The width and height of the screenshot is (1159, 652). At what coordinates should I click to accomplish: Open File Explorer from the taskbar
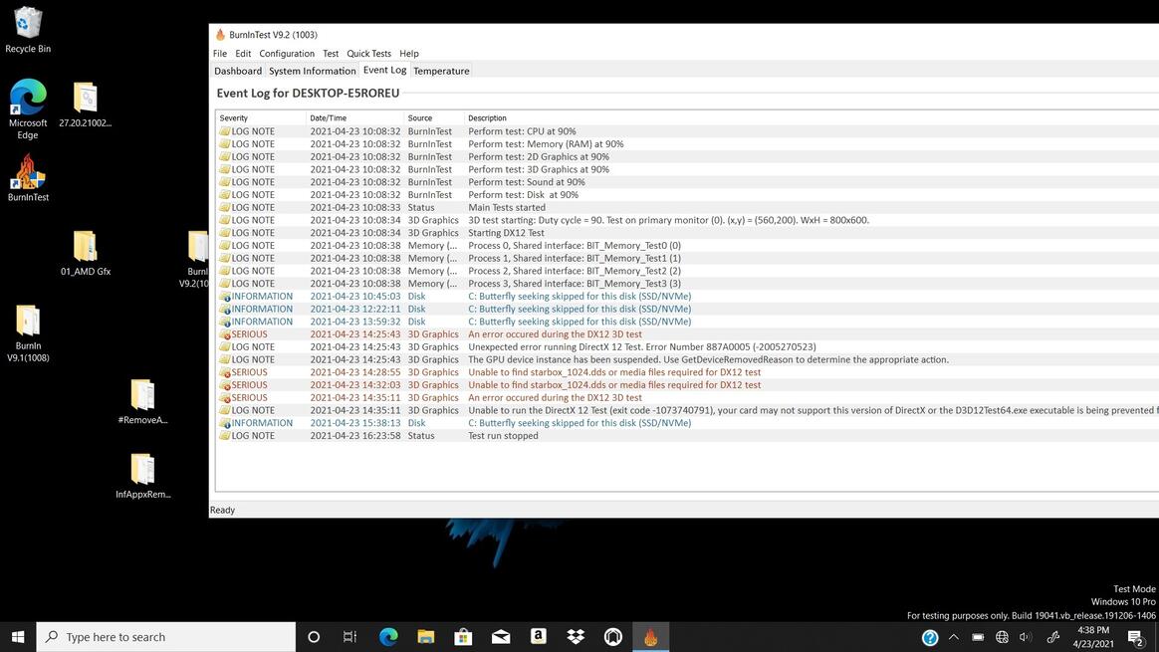point(426,636)
